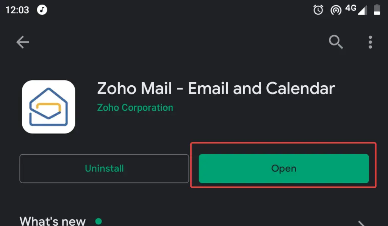Screen dimensions: 388x226
Task: Tap the green dot beside What's new
Action: point(99,221)
